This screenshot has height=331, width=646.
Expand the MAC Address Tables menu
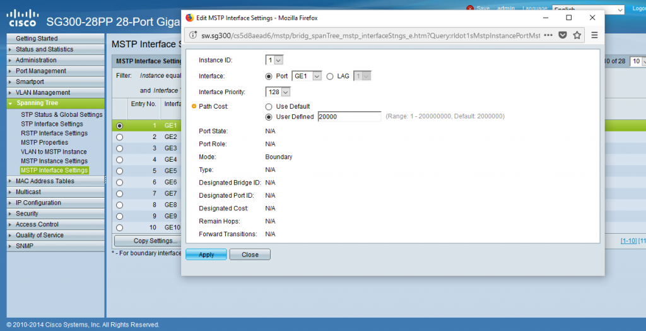pos(56,181)
